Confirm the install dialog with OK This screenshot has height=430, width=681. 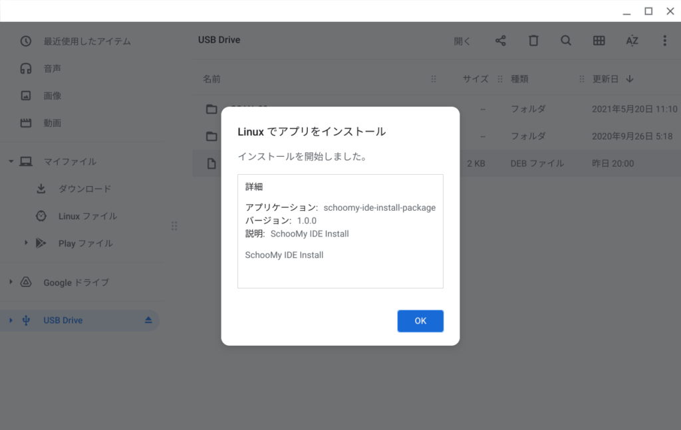420,320
